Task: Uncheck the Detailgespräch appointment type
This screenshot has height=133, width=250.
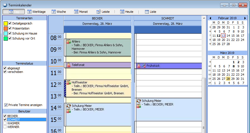Action: click(10, 23)
